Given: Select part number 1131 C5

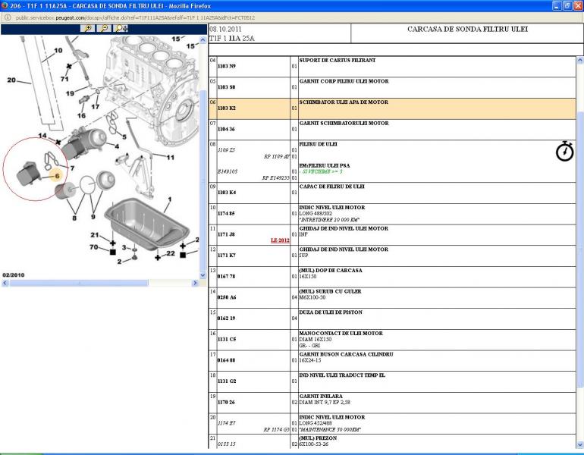Looking at the screenshot, I should [227, 340].
